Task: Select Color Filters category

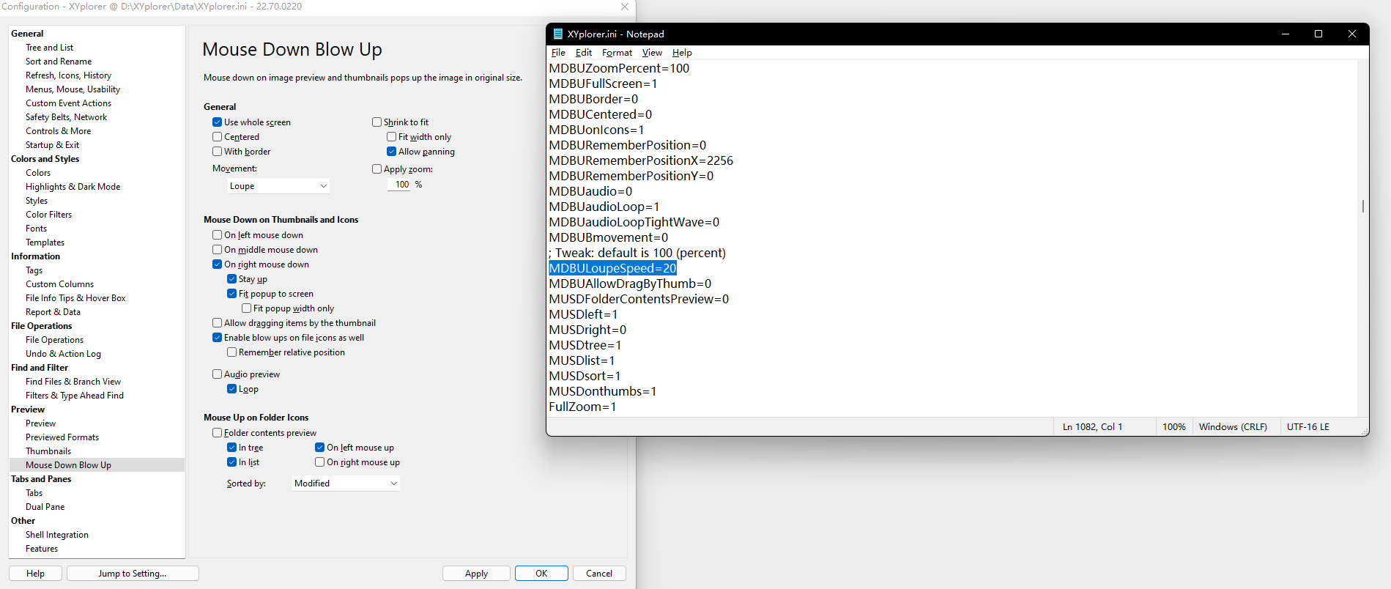Action: 48,215
